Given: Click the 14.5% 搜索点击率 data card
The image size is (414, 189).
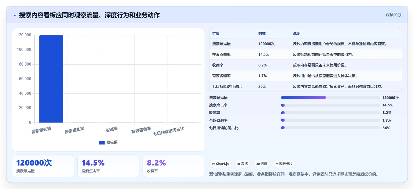Looking at the screenshot, I should point(108,166).
